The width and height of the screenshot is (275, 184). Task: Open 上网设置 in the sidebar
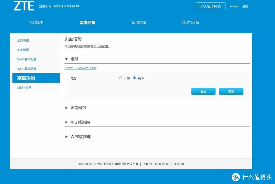tap(23, 40)
